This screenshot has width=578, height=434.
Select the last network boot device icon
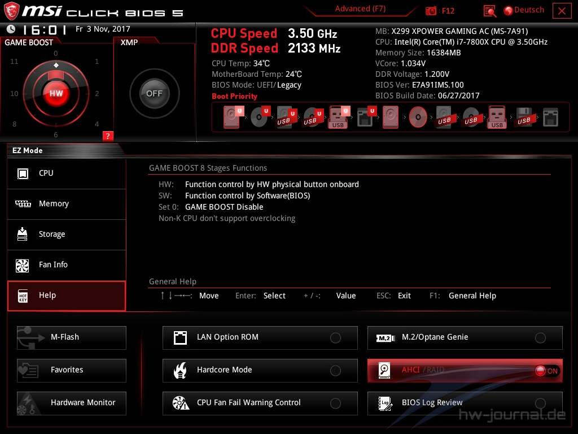(x=551, y=117)
